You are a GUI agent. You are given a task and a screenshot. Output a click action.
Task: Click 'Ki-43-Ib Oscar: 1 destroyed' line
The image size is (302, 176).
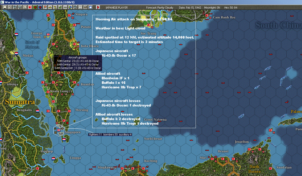coord(126,105)
